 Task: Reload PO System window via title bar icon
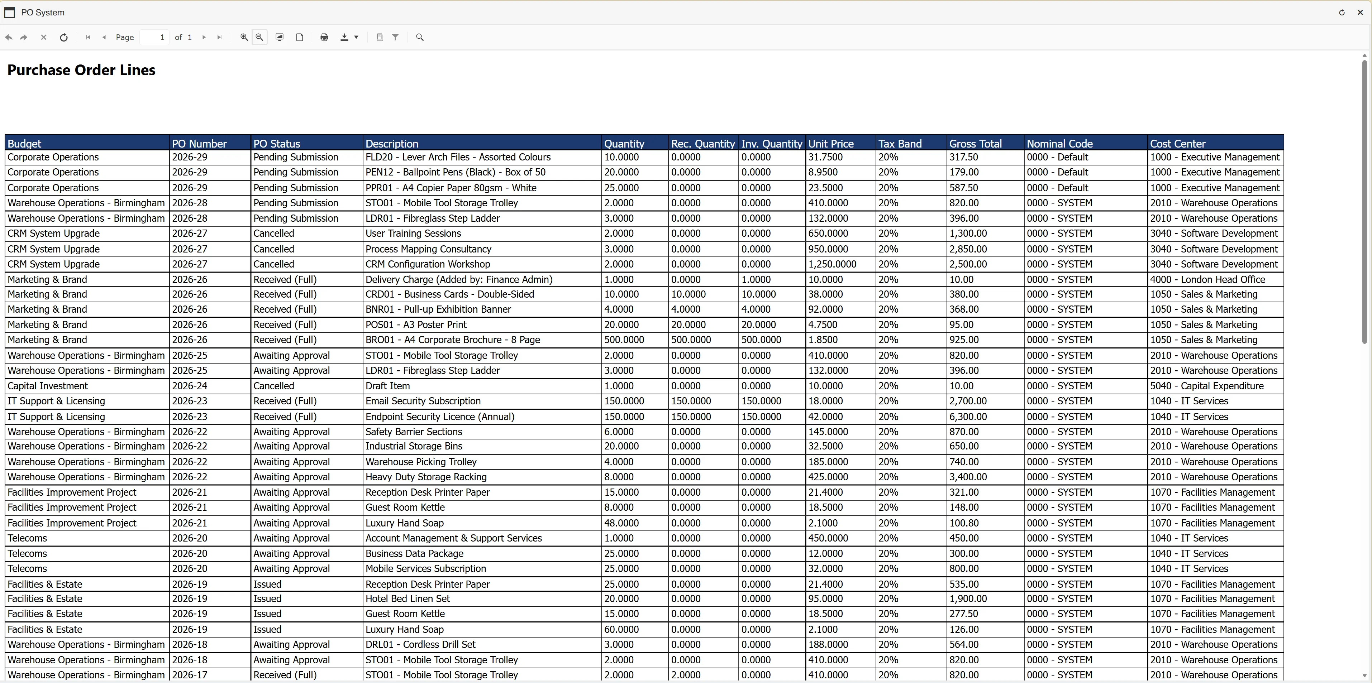[1342, 12]
